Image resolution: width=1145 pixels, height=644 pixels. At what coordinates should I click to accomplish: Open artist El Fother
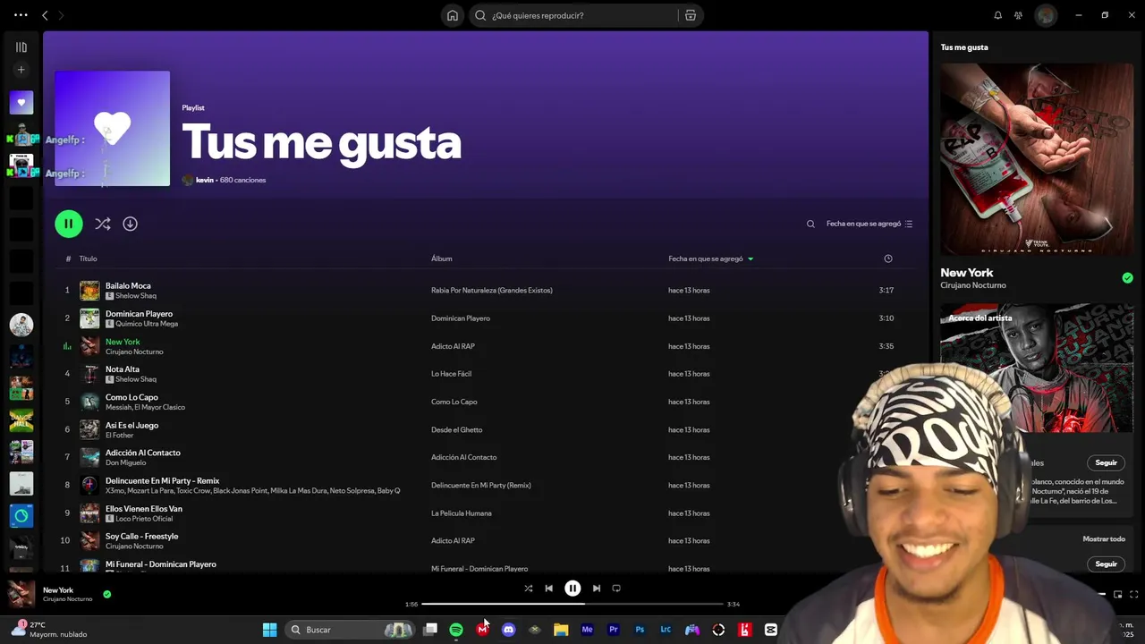[x=119, y=436]
